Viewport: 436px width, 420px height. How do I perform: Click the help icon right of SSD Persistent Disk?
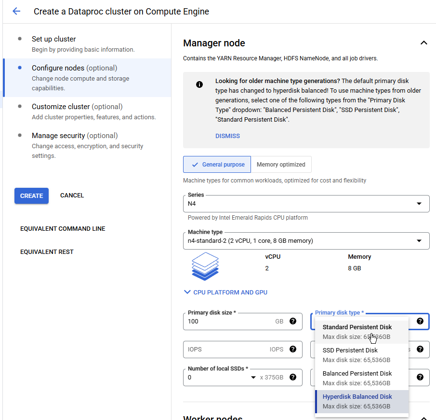pyautogui.click(x=420, y=349)
